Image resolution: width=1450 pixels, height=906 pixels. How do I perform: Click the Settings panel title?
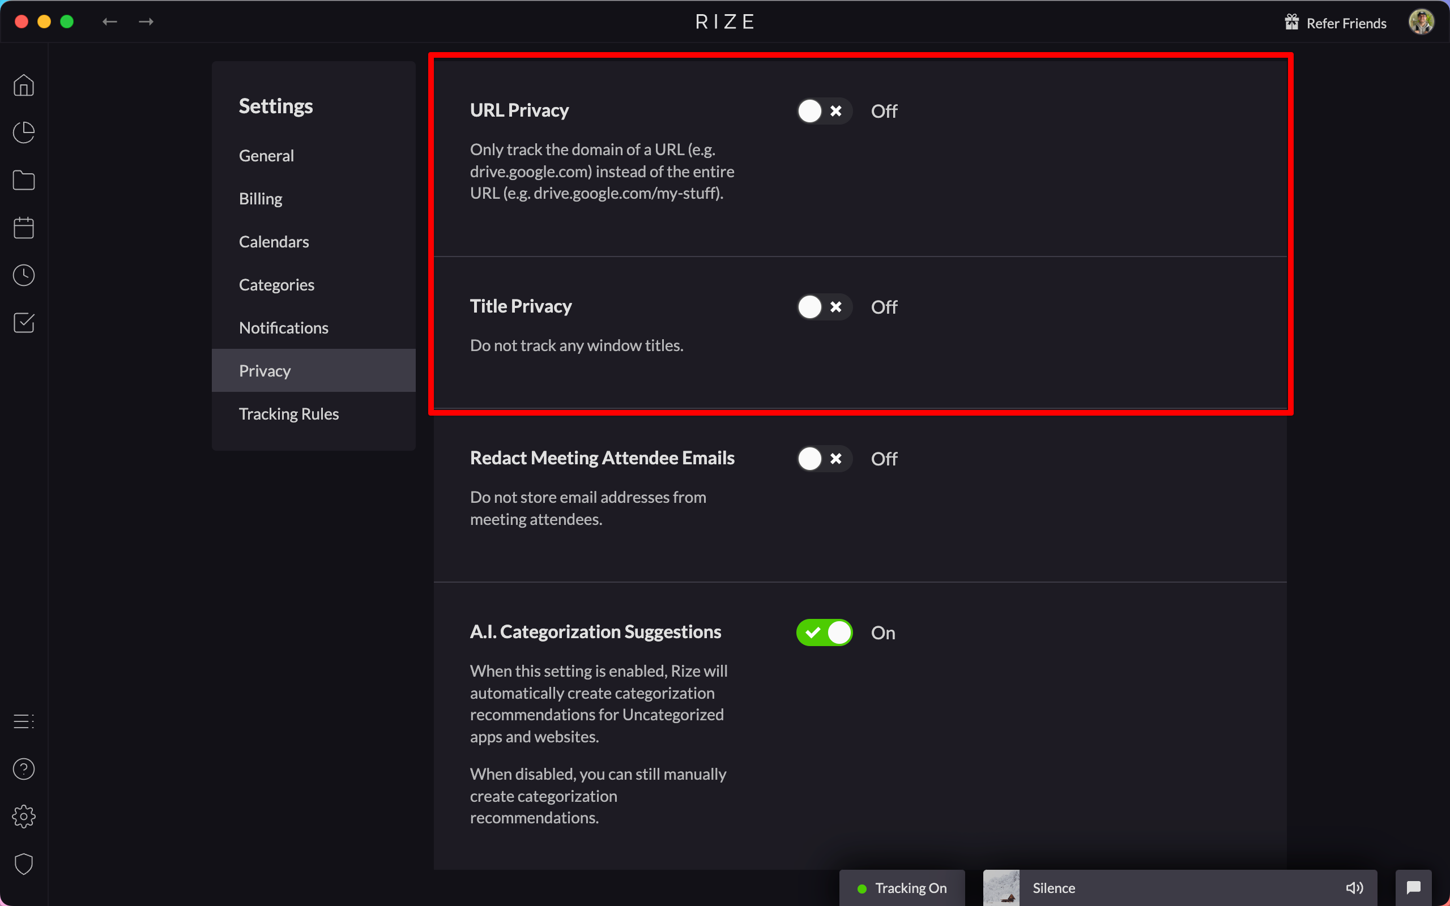[x=276, y=106]
